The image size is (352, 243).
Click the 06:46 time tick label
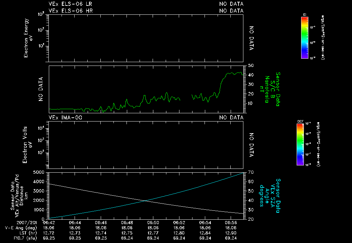pyautogui.click(x=101, y=223)
